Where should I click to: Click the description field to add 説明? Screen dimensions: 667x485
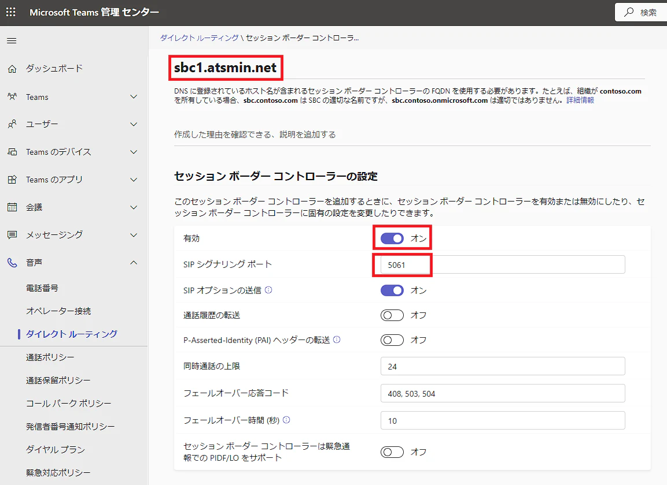pos(412,135)
